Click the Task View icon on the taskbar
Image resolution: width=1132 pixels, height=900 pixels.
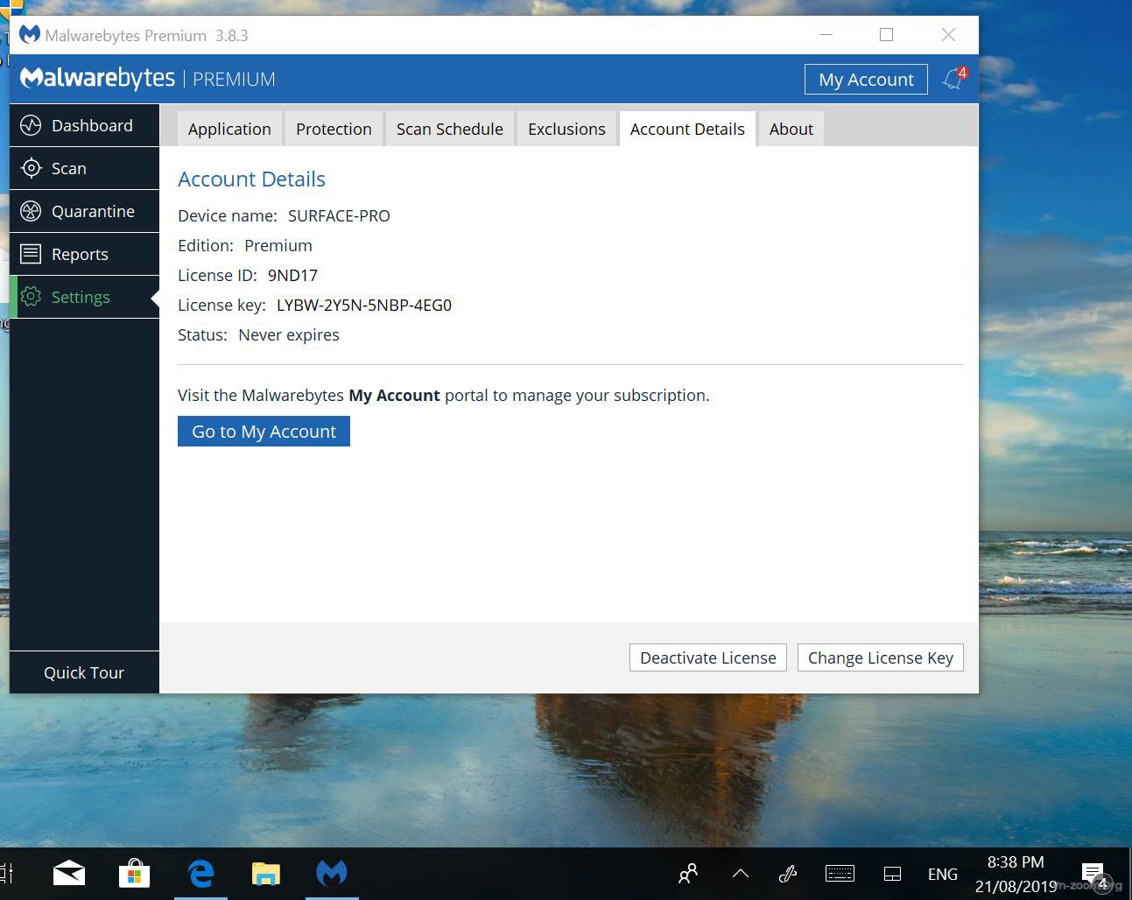pos(5,873)
